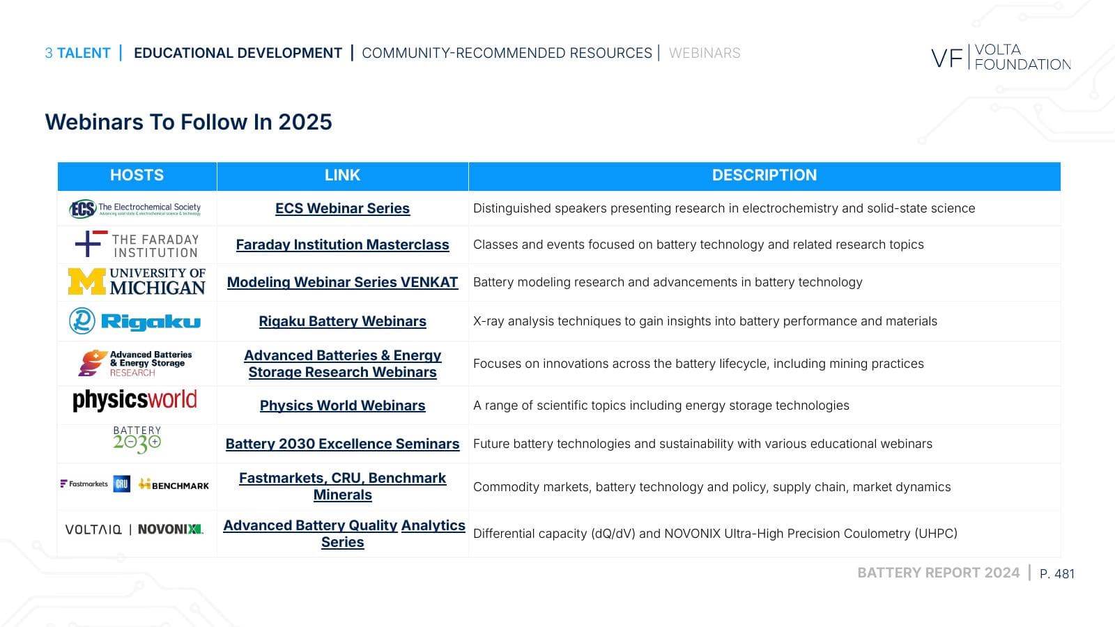1115x627 pixels.
Task: Click the Faraday Institution logo
Action: tap(137, 245)
